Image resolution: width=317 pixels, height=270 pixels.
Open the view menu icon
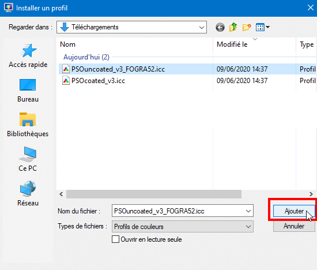(262, 27)
